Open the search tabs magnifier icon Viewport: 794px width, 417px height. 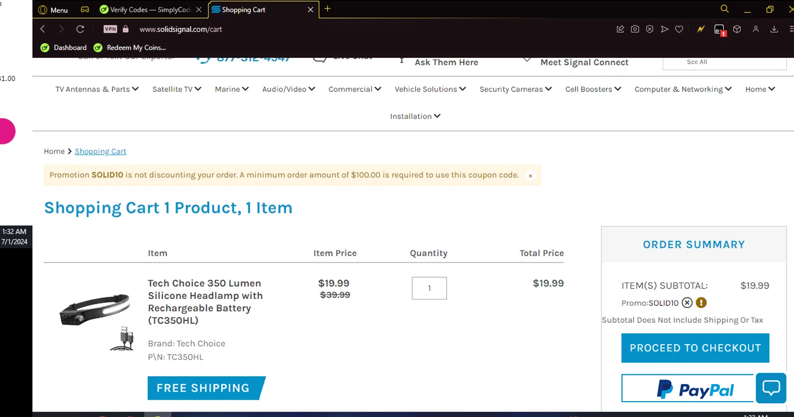pos(725,9)
